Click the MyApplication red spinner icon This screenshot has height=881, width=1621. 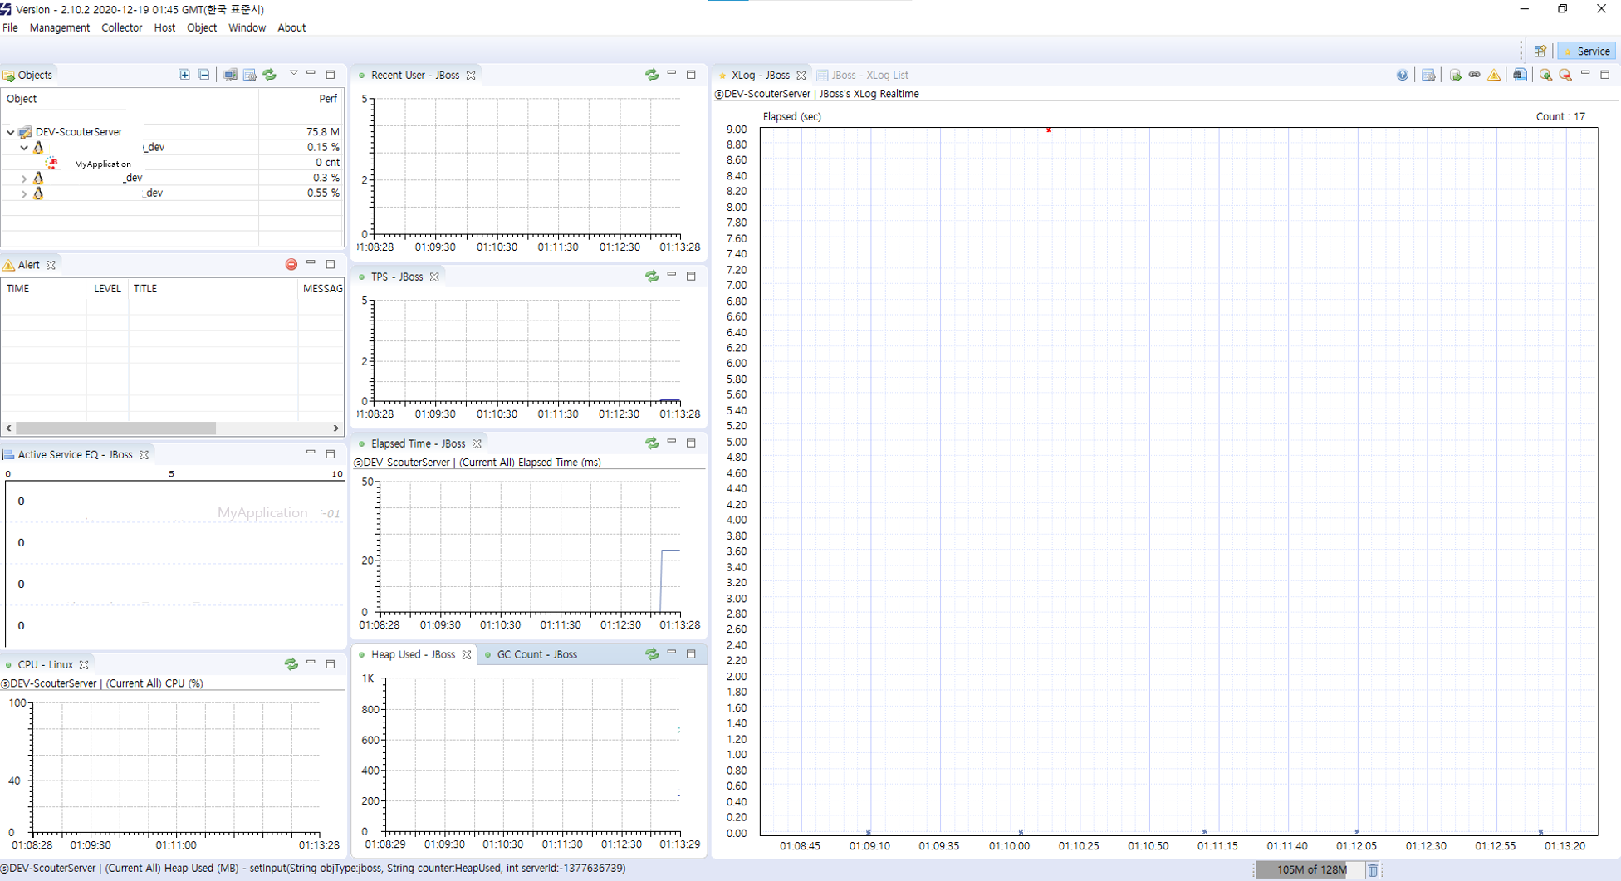[x=51, y=163]
